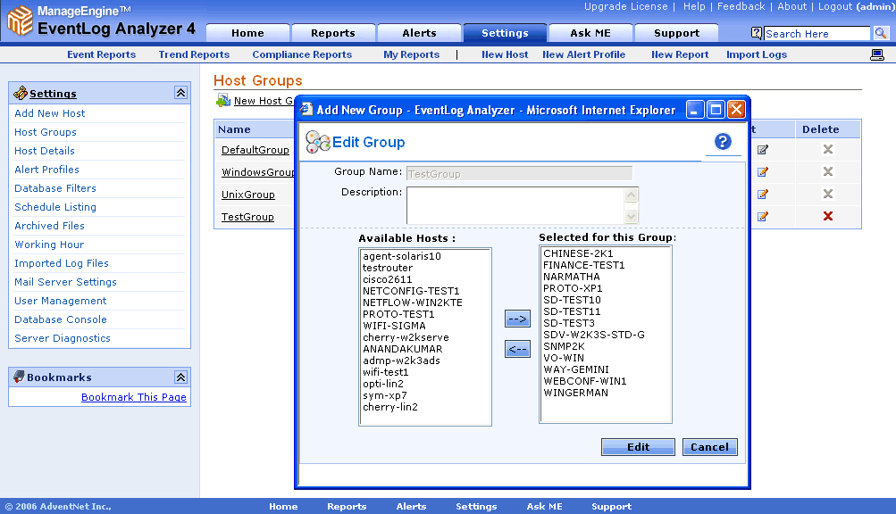This screenshot has width=896, height=514.
Task: Click the computer icon at right of submenu
Action: tap(876, 54)
